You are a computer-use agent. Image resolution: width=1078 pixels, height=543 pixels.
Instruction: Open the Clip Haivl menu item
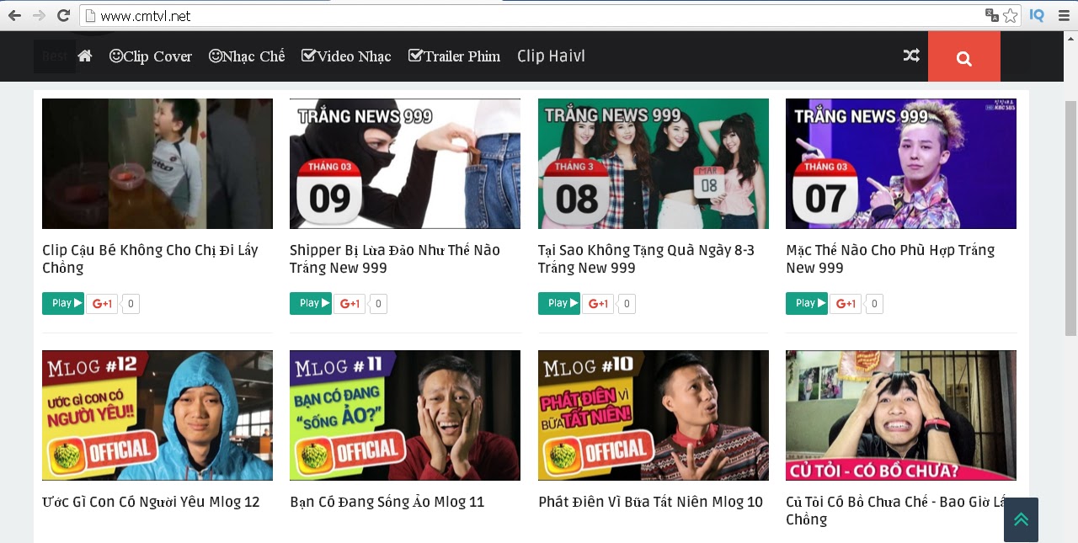pos(551,56)
